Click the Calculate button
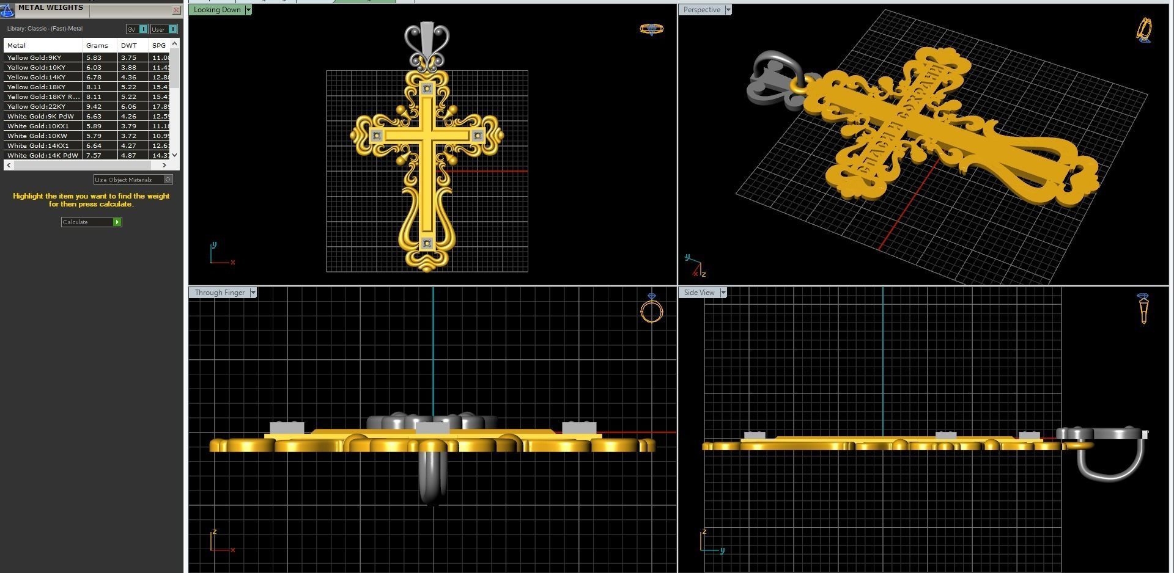This screenshot has height=573, width=1174. click(92, 222)
